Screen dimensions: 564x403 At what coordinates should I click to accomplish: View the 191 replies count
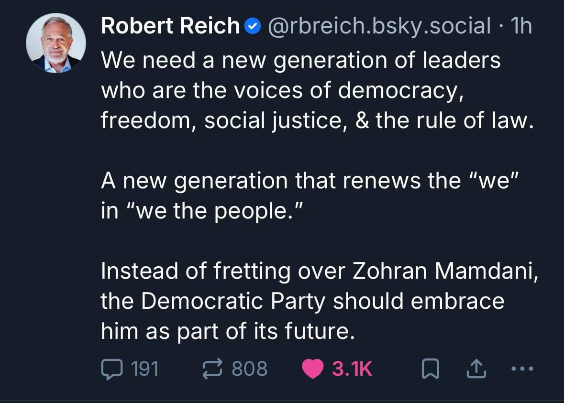point(144,369)
